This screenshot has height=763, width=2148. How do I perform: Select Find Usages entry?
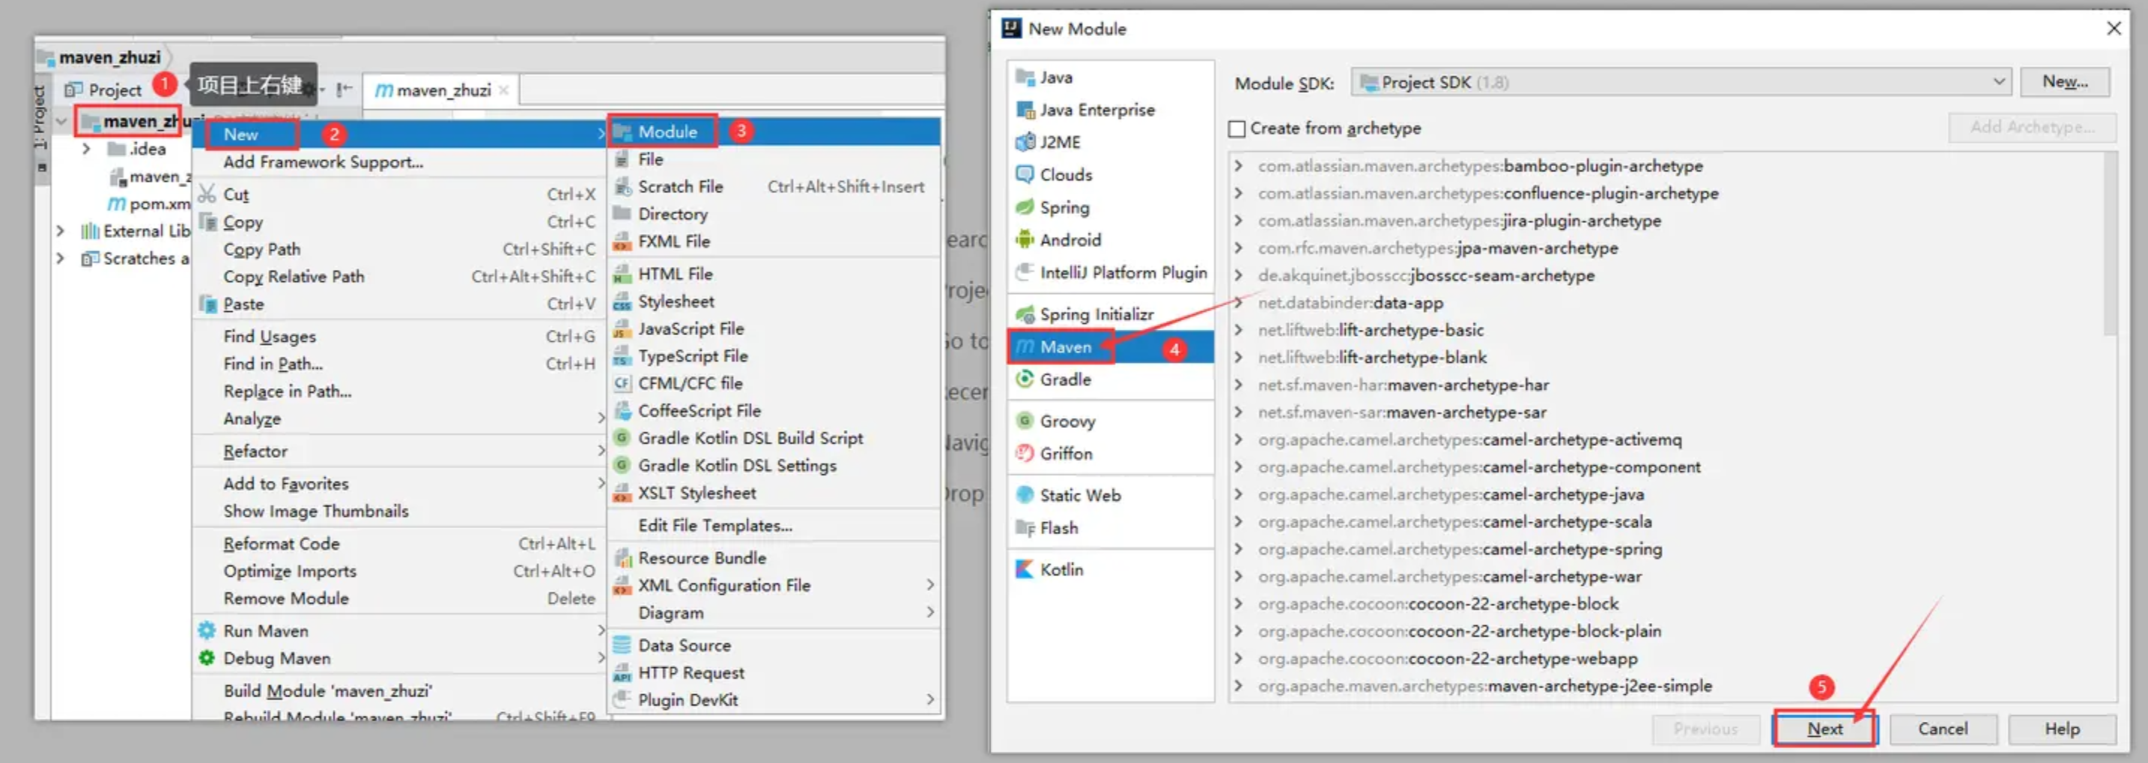[400, 336]
